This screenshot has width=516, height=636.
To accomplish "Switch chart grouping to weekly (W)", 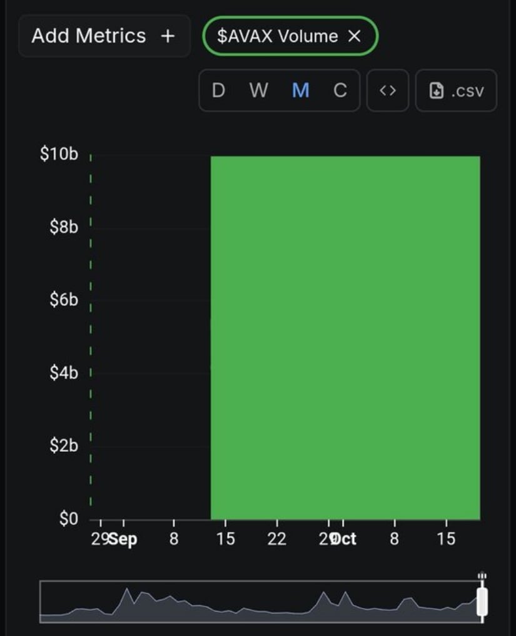I will click(258, 91).
